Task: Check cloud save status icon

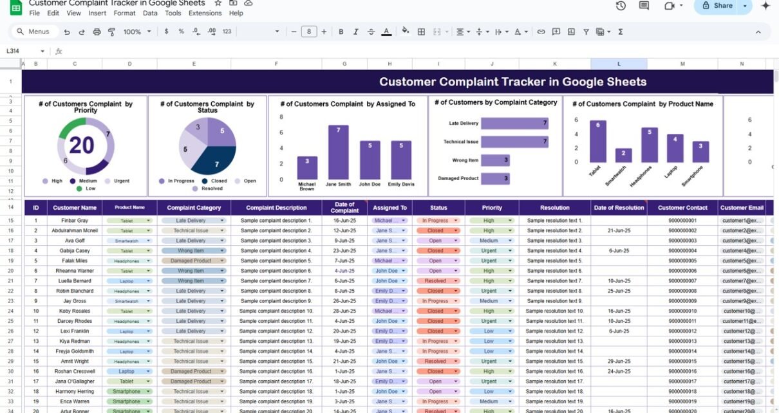Action: click(x=249, y=3)
